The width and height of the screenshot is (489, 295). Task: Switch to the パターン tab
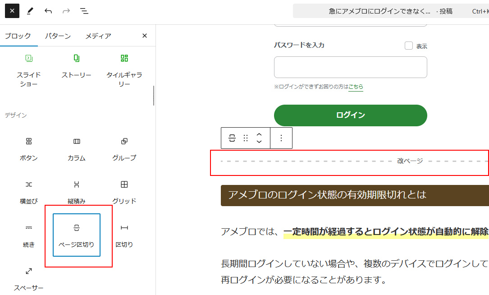pos(58,35)
